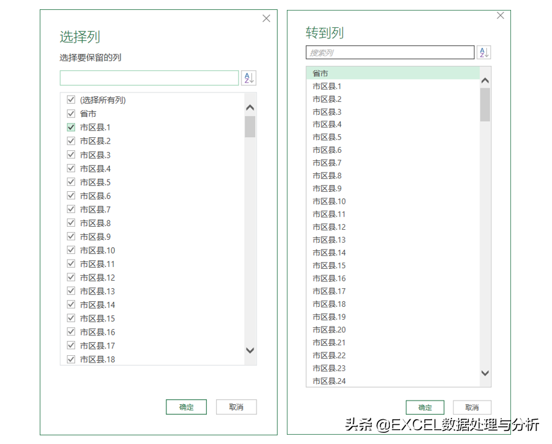This screenshot has width=552, height=444.
Task: Uncheck the 市区县.7 checkbox
Action: [x=71, y=209]
